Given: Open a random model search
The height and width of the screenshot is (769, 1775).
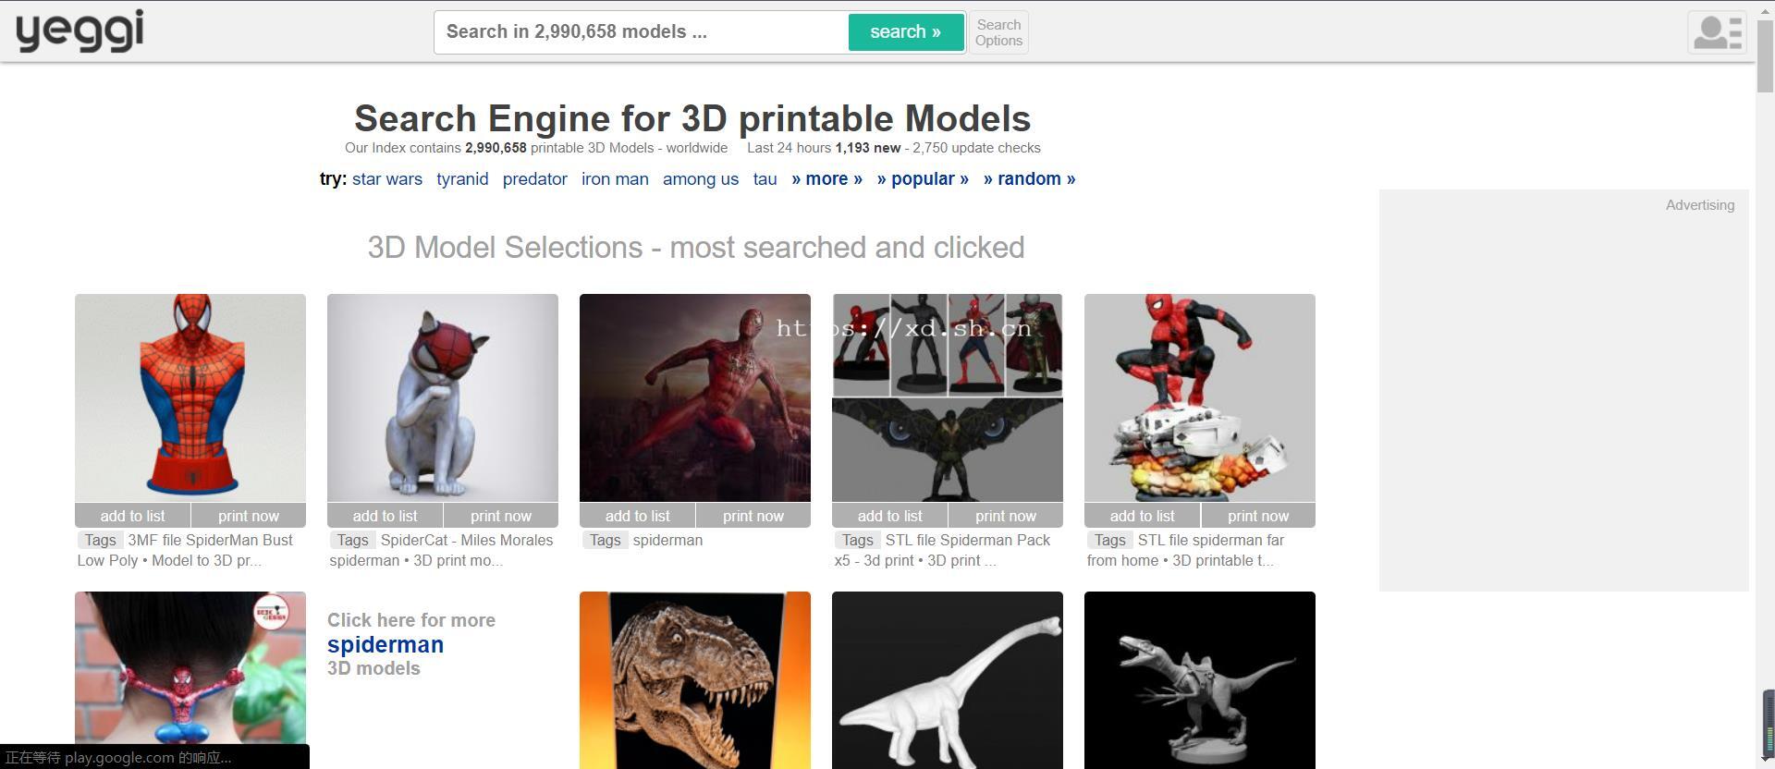Looking at the screenshot, I should [1029, 179].
